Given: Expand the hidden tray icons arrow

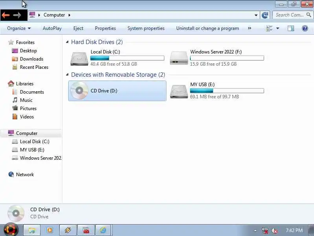Looking at the screenshot, I should coord(256,231).
